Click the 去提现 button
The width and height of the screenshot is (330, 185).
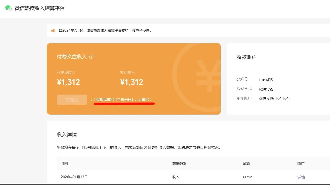coord(72,100)
